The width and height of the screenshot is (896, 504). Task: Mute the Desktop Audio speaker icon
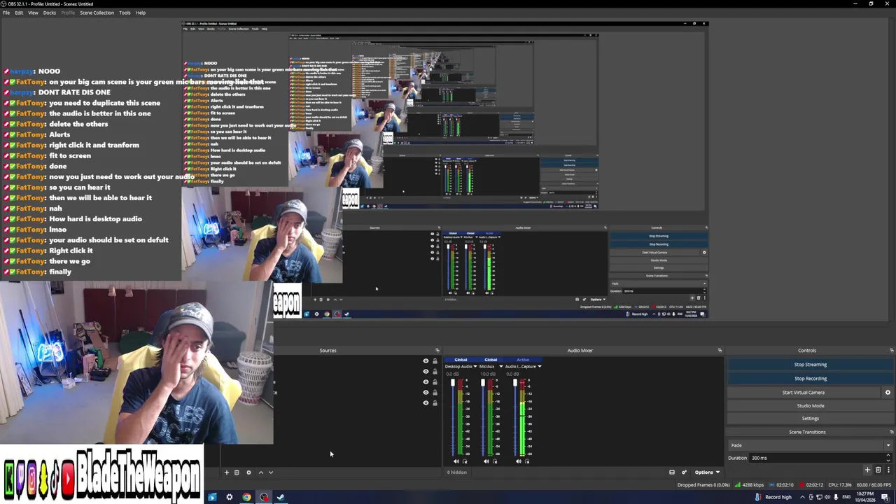[x=456, y=461]
